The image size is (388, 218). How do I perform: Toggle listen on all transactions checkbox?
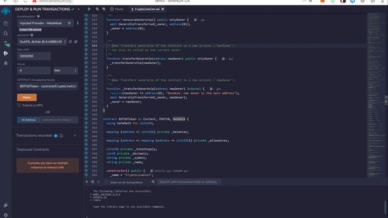107,182
